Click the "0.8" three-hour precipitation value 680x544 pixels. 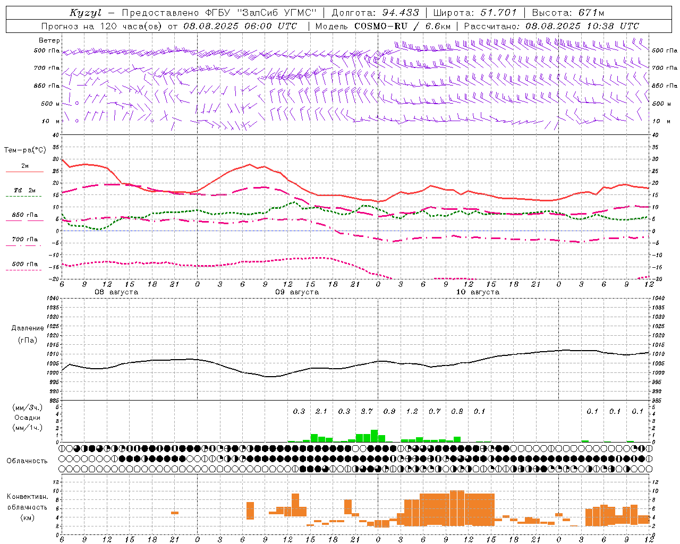[457, 411]
